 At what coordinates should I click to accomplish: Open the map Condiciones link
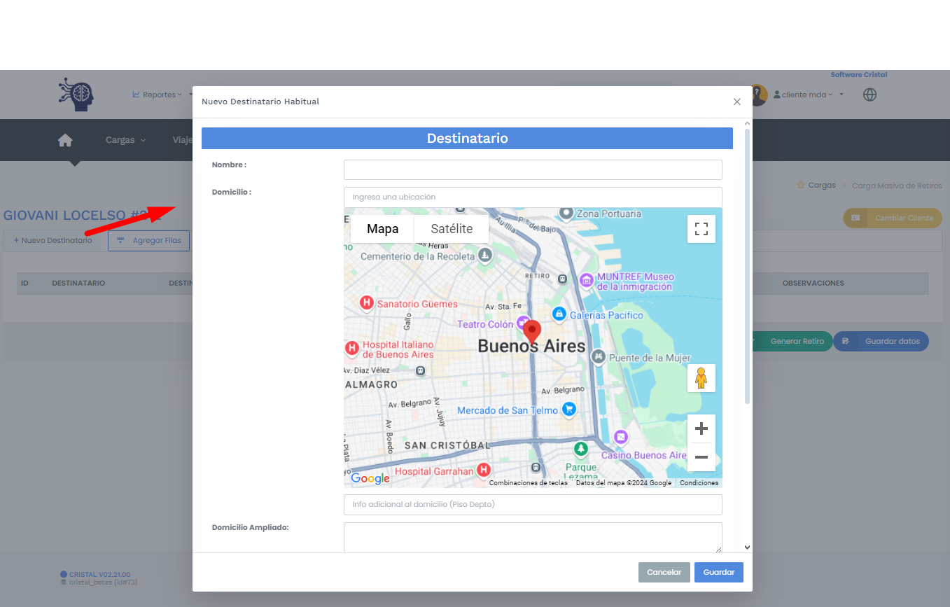coord(699,483)
